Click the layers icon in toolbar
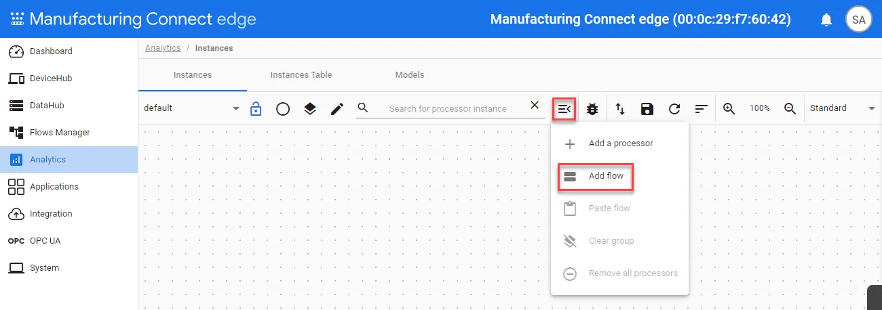 (x=310, y=108)
